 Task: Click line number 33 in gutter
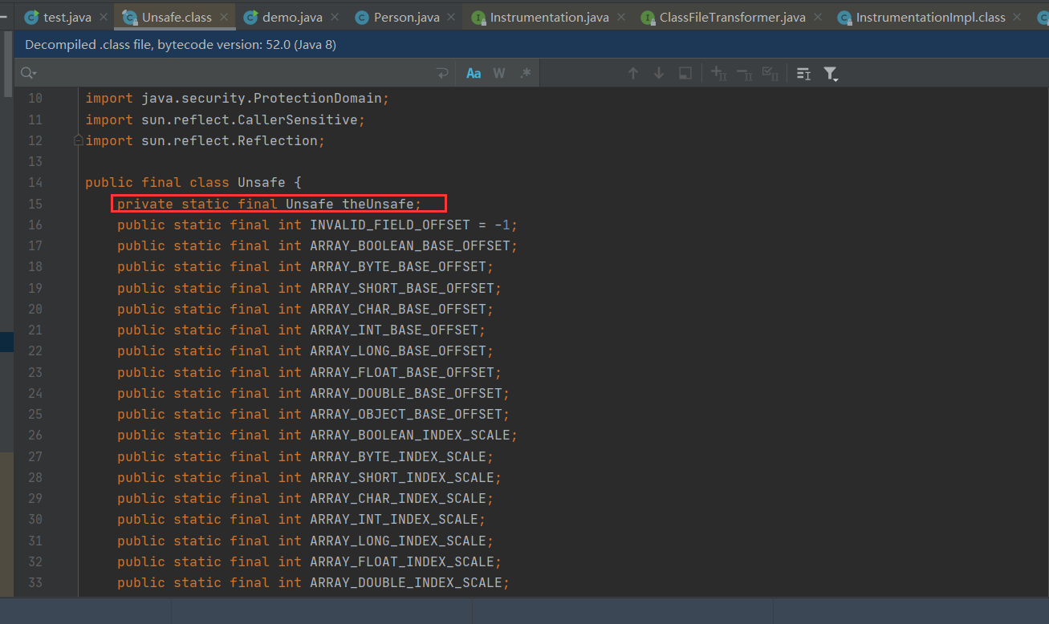tap(35, 582)
